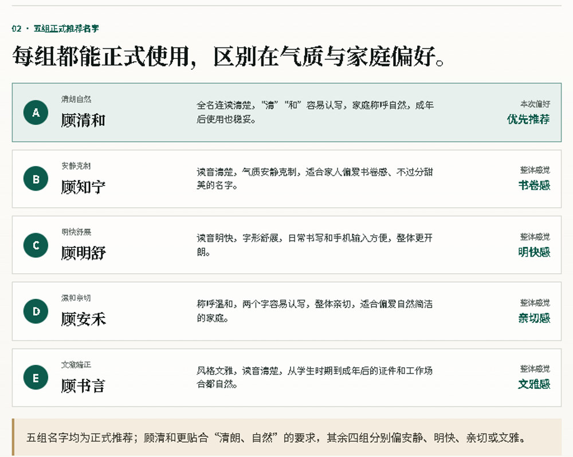The image size is (573, 457).
Task: Click the 优先推荐 label
Action: coord(528,119)
